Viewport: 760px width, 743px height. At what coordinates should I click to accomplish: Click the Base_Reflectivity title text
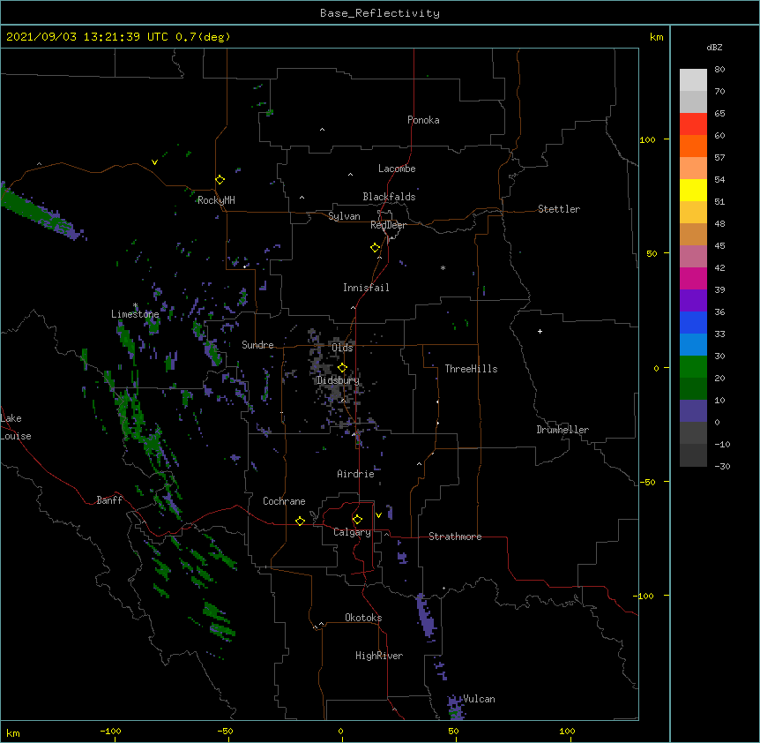(x=380, y=13)
